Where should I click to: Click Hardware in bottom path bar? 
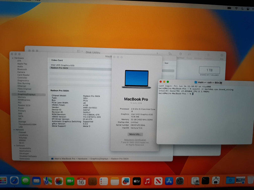[x=83, y=159]
